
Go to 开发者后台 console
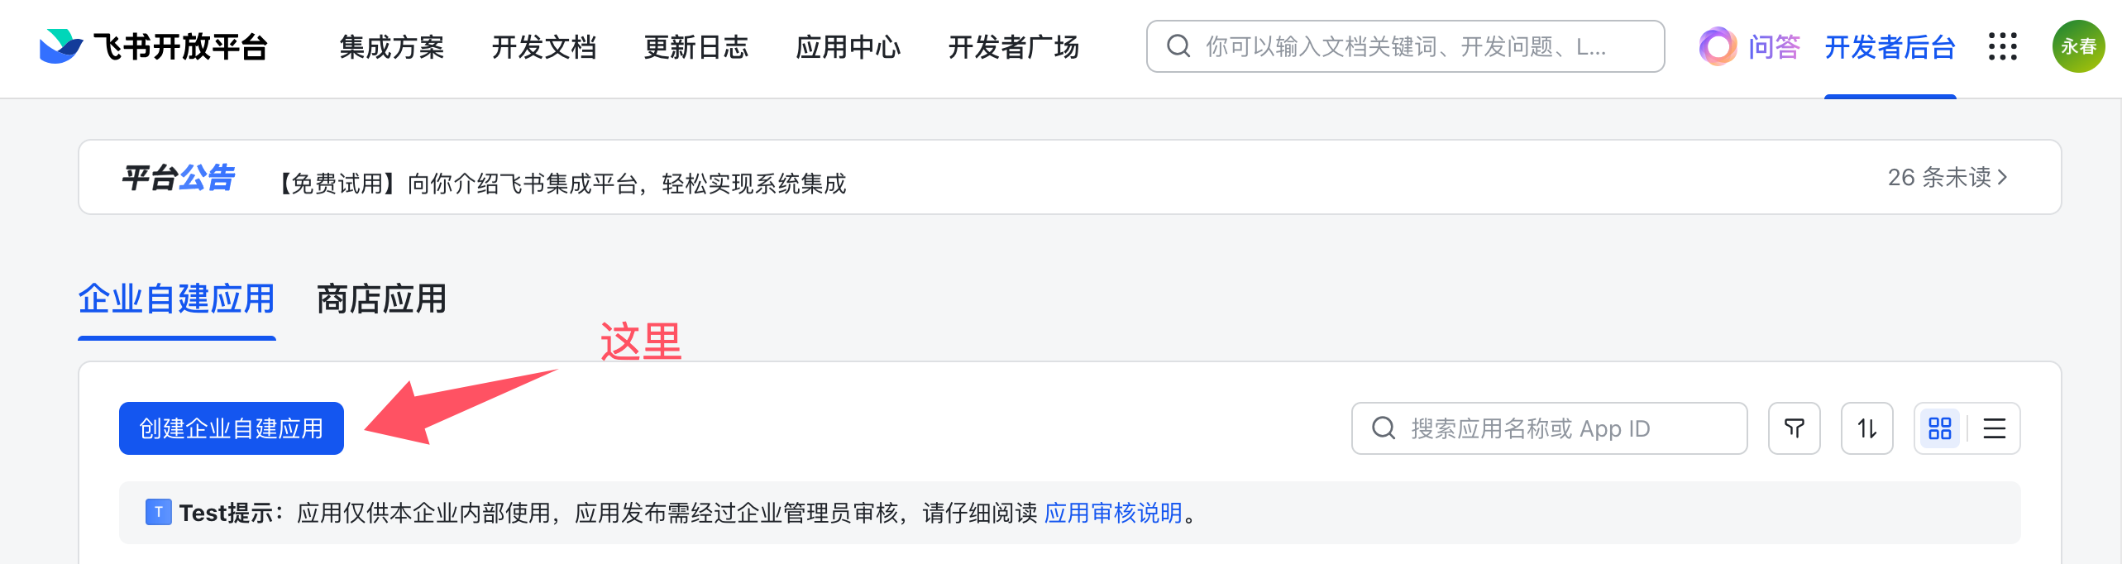tap(1890, 47)
